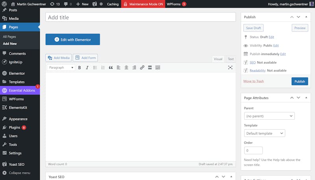Click the Save Draft button
Image resolution: width=315 pixels, height=180 pixels.
tap(253, 28)
